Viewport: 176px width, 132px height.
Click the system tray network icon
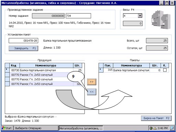point(151,128)
